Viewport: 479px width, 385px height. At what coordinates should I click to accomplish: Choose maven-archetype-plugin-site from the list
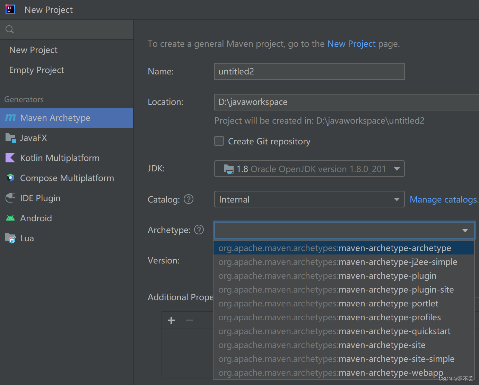pyautogui.click(x=344, y=289)
